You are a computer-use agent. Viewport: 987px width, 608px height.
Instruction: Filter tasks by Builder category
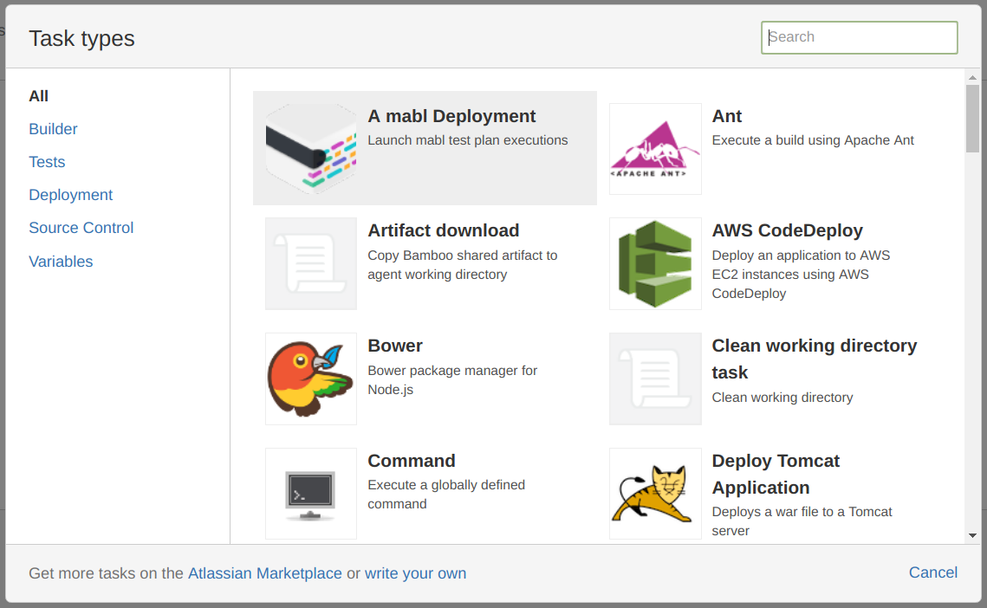pyautogui.click(x=53, y=129)
